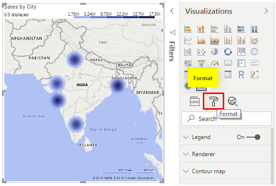Select the R script visual
The image size is (276, 186).
coord(241,74)
